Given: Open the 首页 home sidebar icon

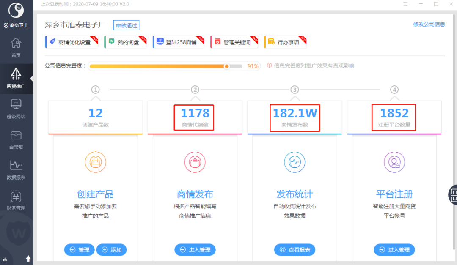Looking at the screenshot, I should pyautogui.click(x=16, y=48).
